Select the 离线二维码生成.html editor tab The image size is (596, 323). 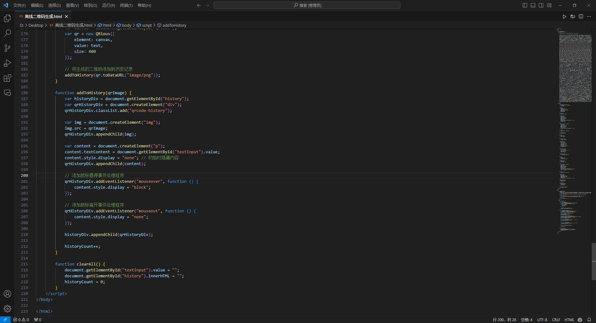pos(43,16)
